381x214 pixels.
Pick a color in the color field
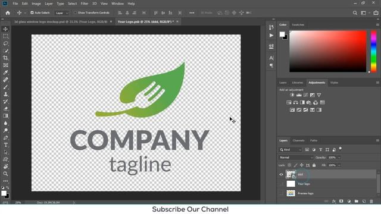tap(328, 52)
